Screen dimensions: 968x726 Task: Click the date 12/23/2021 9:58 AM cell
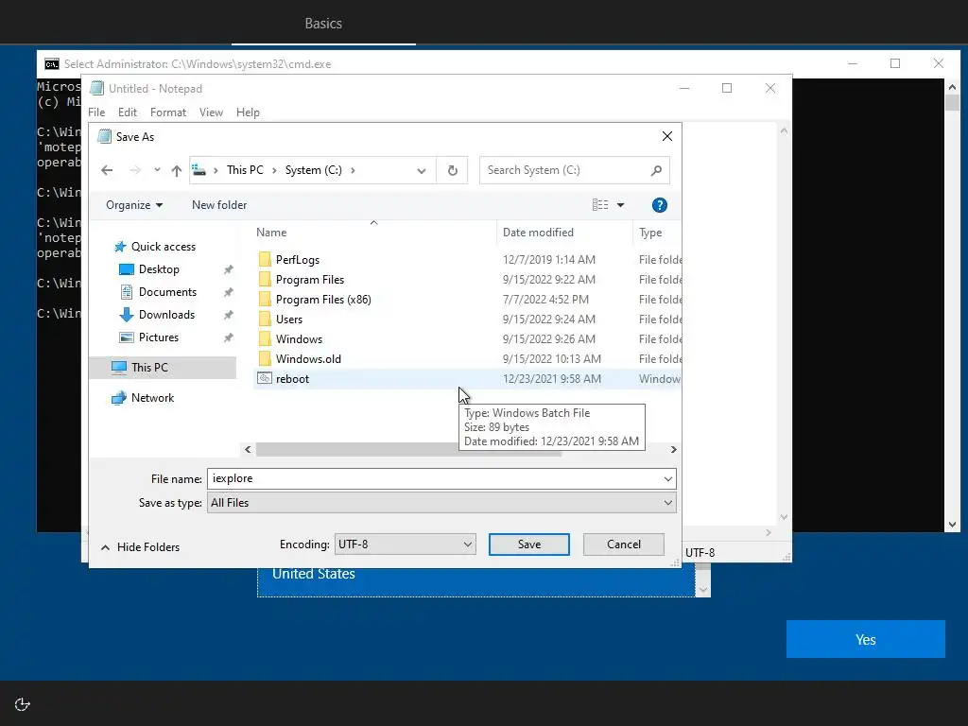click(x=552, y=379)
